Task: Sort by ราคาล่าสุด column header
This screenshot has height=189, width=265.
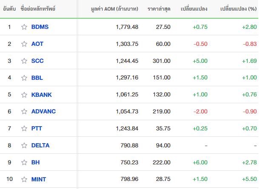Action: pyautogui.click(x=159, y=9)
